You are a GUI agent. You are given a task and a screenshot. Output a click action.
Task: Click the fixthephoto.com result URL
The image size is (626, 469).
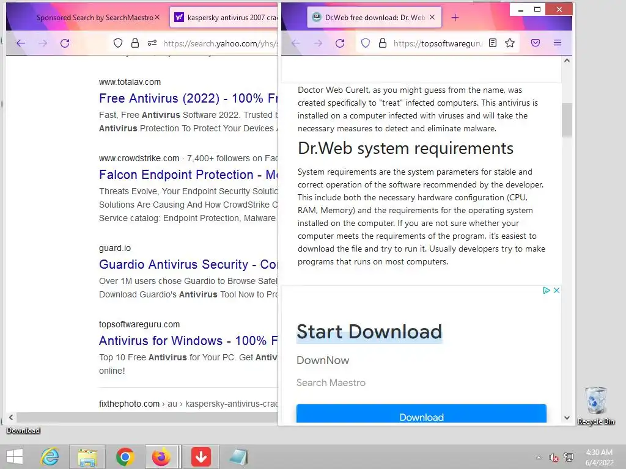(x=188, y=404)
